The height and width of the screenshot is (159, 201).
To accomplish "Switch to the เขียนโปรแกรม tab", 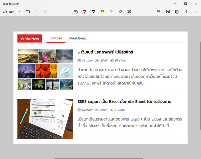I will (78, 38).
